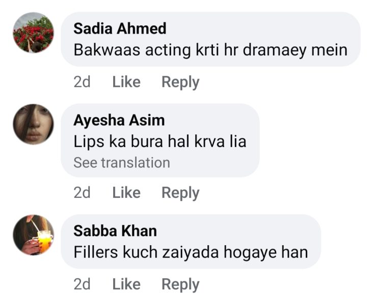Reply to Sabba Khan's comment
Image resolution: width=377 pixels, height=296 pixels.
(180, 284)
